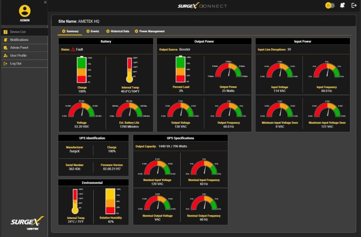
Task: Click the 1200 Minutes battery life reading
Action: pos(129,127)
